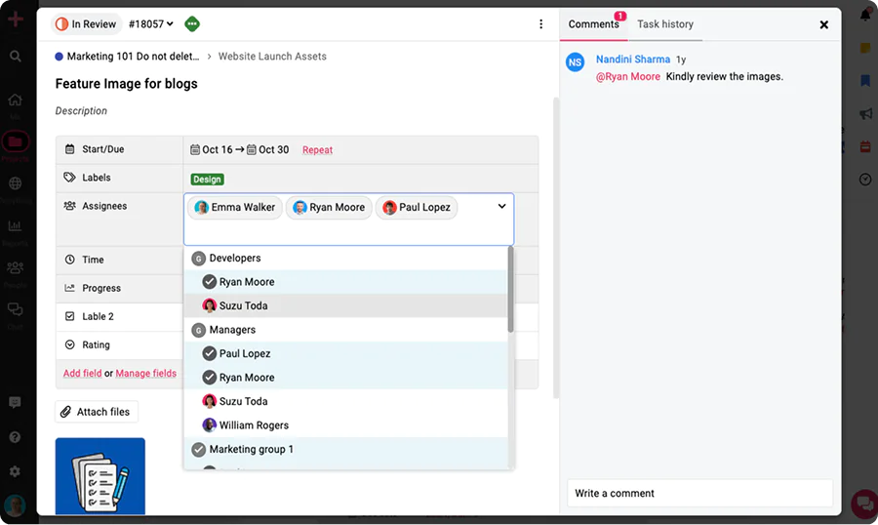
Task: Click the Labels tag icon
Action: pyautogui.click(x=69, y=178)
